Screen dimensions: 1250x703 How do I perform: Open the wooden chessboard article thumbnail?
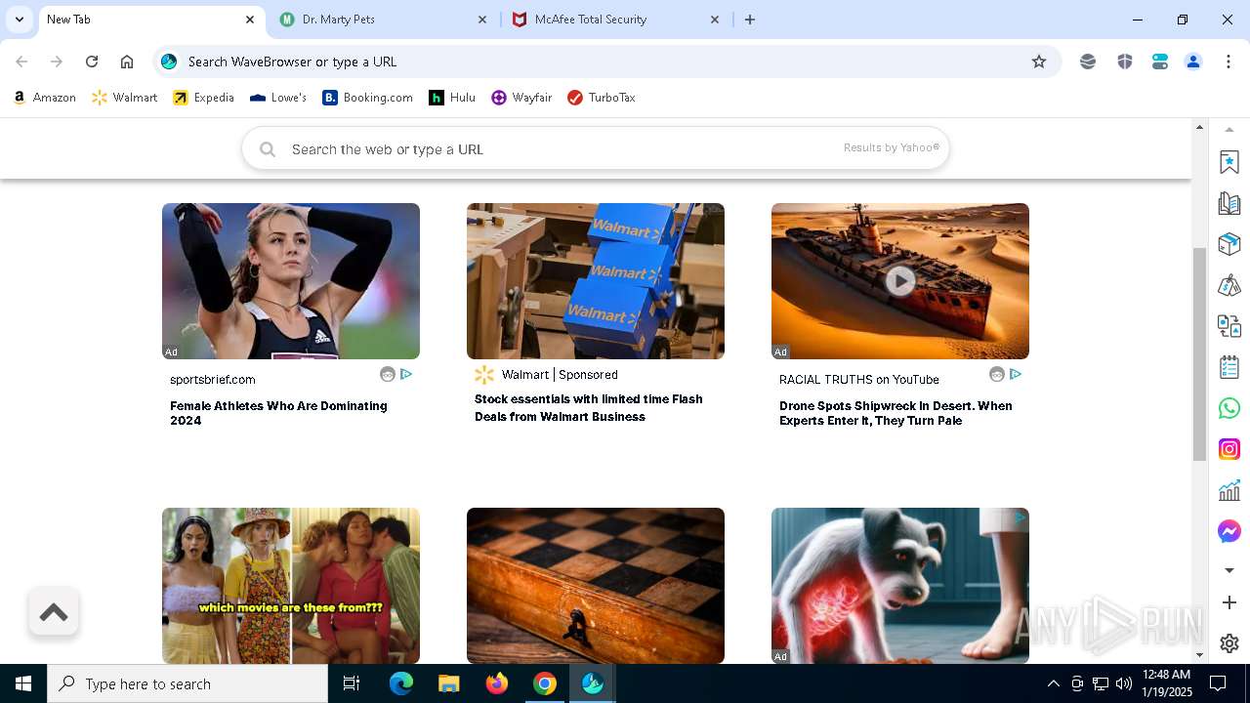(x=596, y=586)
